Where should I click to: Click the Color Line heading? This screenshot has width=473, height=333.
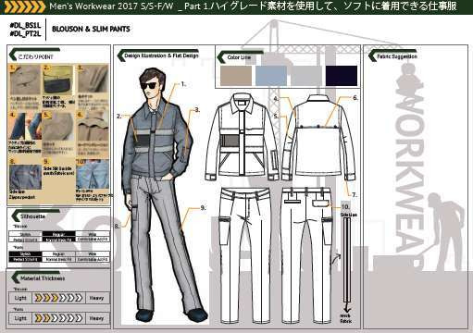239,57
